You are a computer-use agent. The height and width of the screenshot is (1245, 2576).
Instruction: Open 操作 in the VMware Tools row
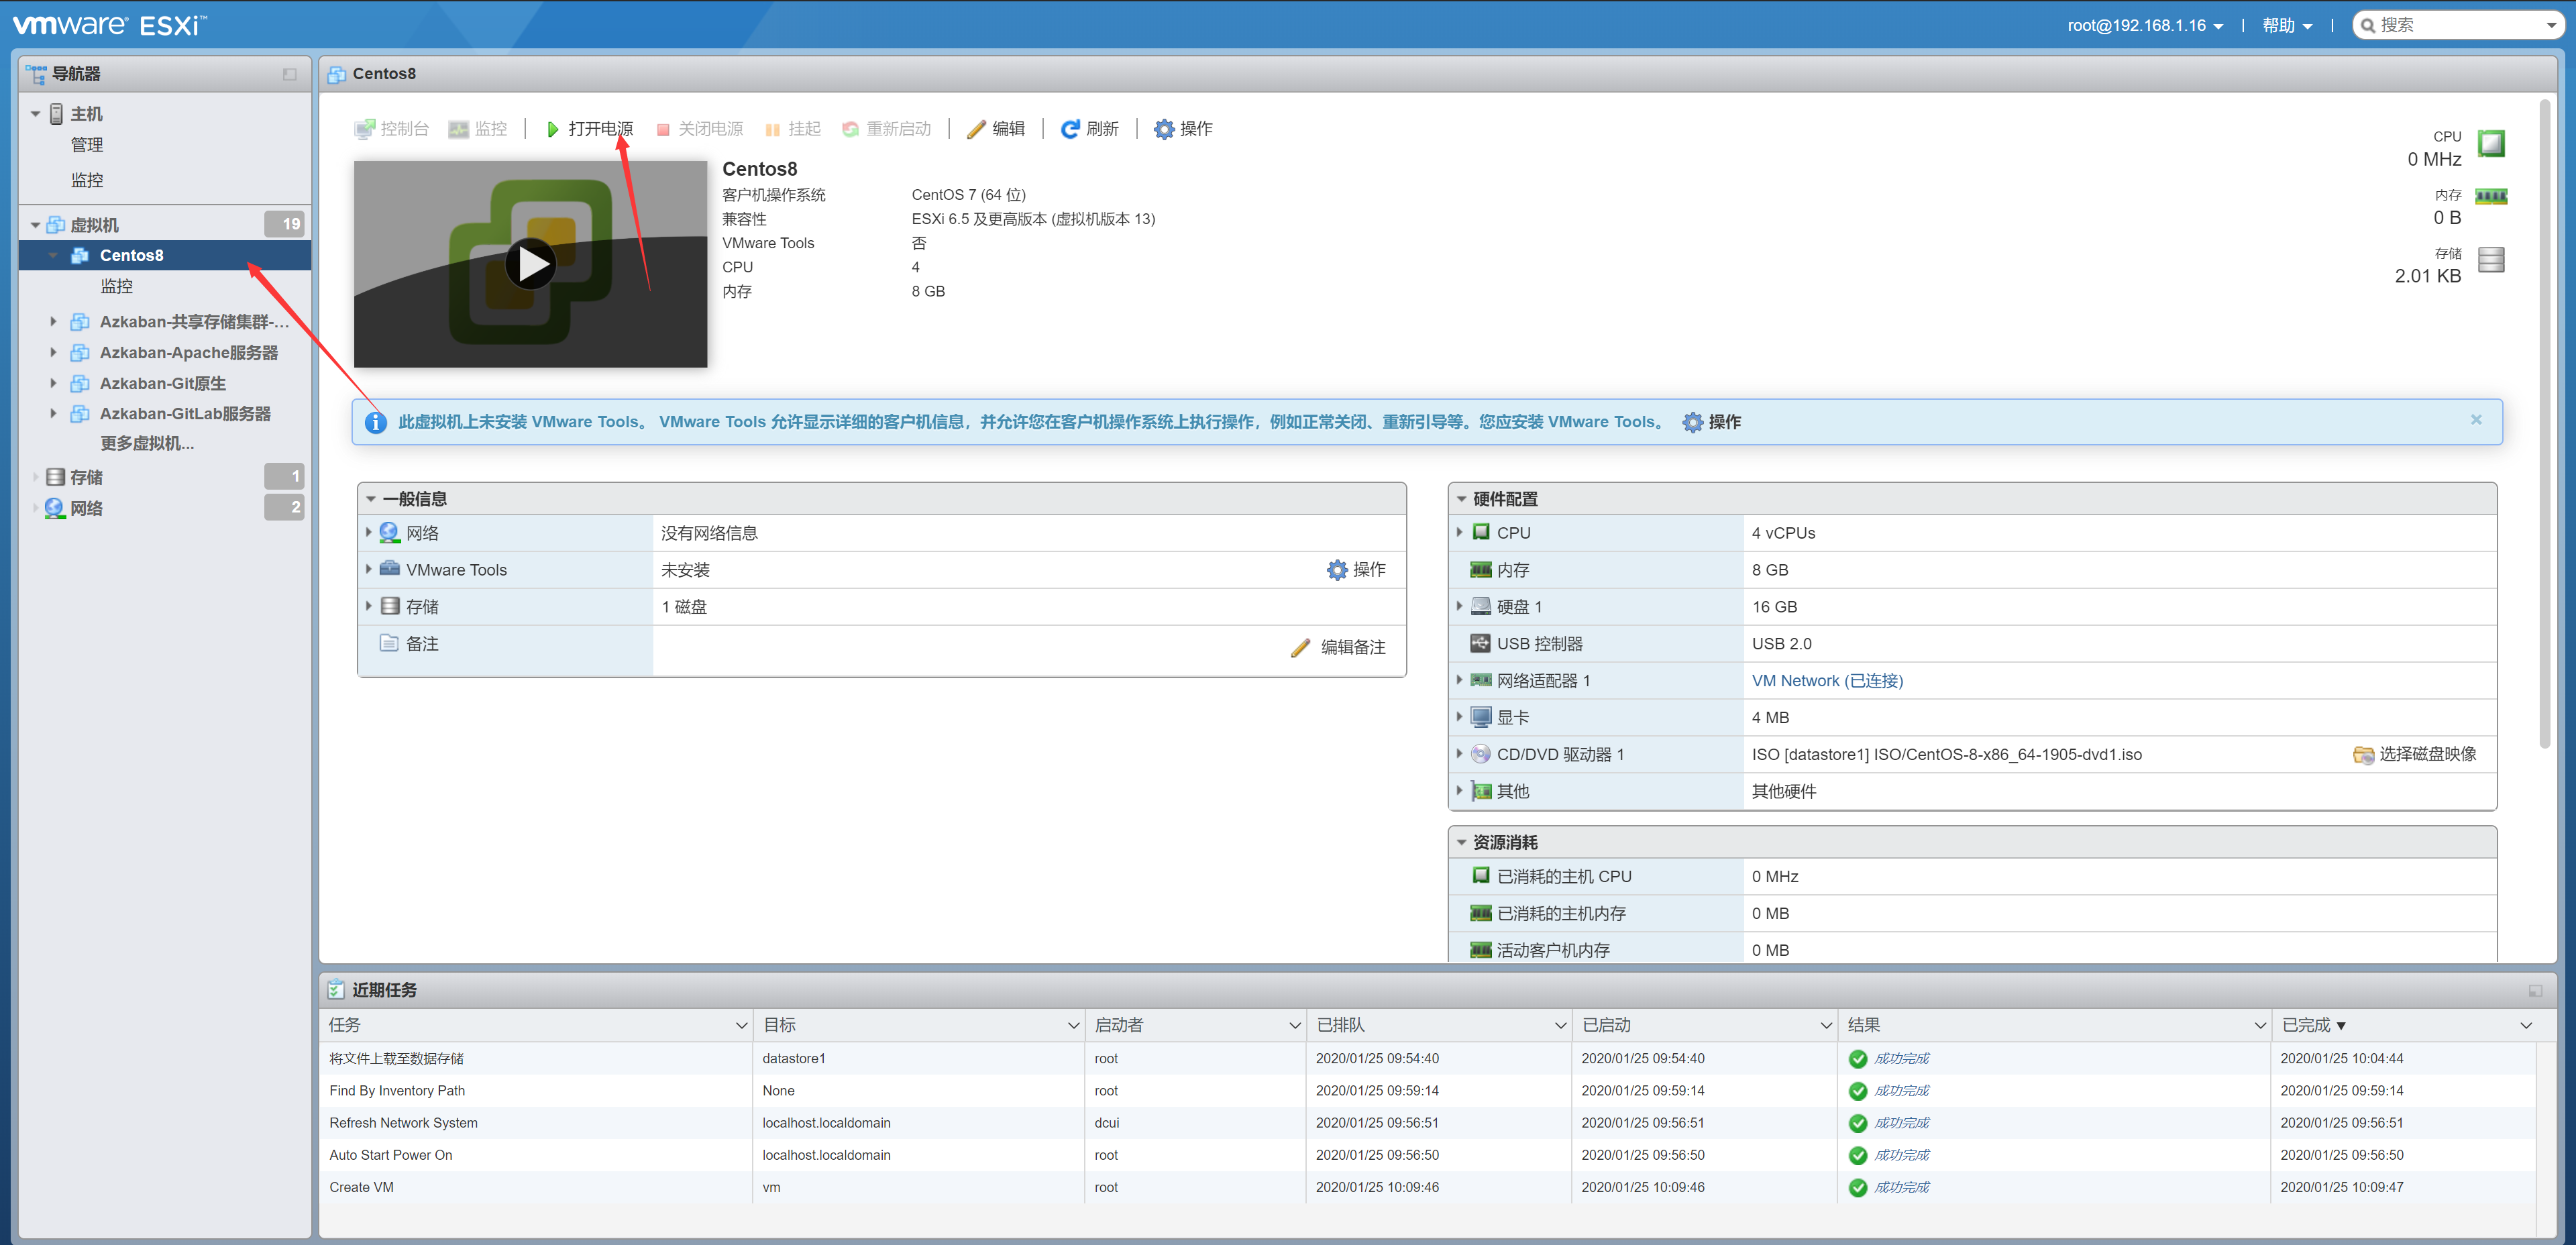pos(1356,570)
